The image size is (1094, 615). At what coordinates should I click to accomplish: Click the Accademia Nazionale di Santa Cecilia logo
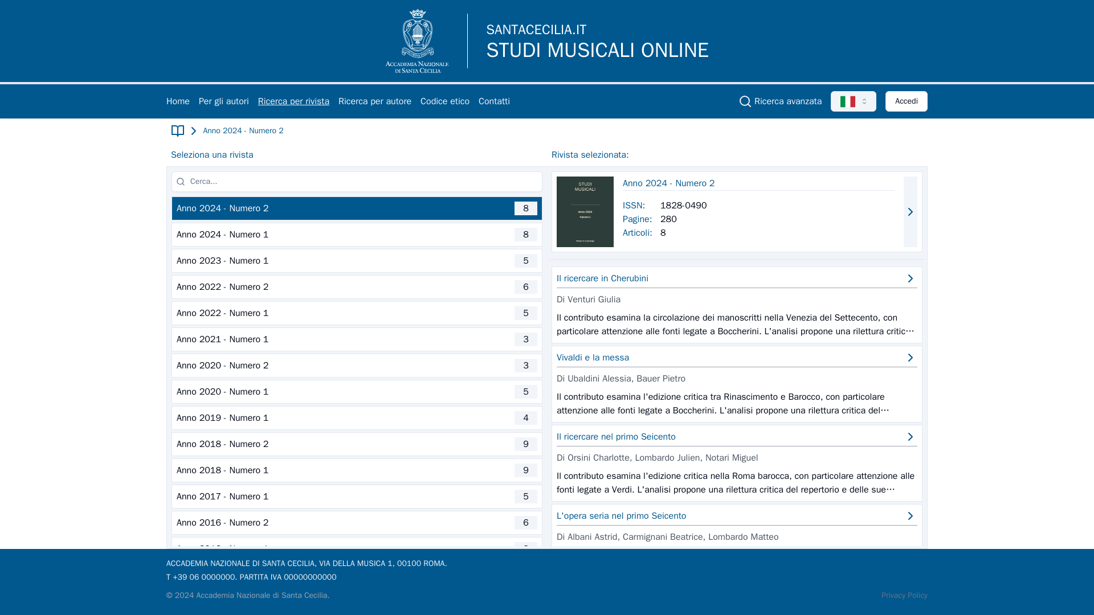point(417,41)
